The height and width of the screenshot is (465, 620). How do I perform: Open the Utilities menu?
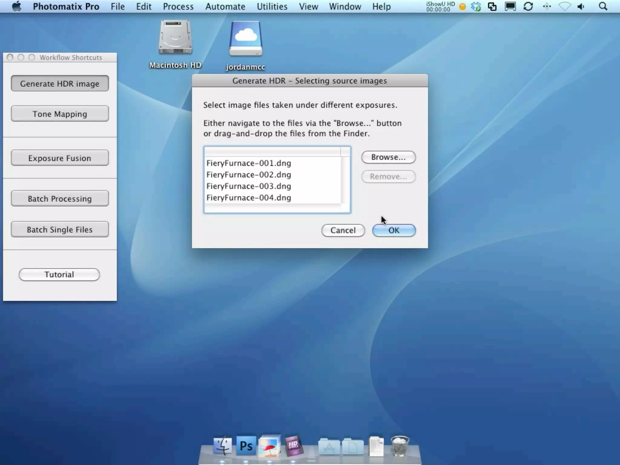pos(272,6)
